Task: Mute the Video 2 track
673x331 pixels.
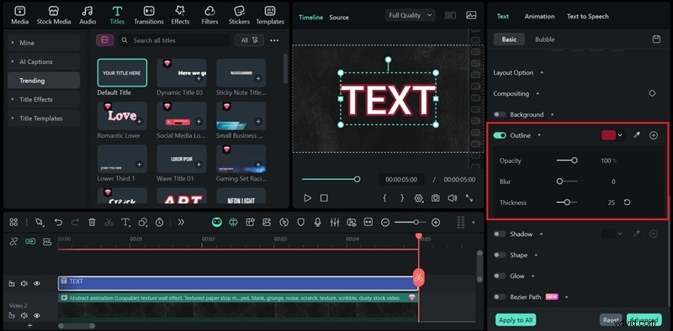Action: [24, 316]
